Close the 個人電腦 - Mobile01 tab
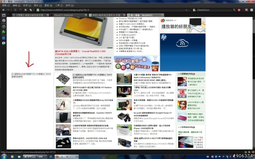 click(x=162, y=15)
